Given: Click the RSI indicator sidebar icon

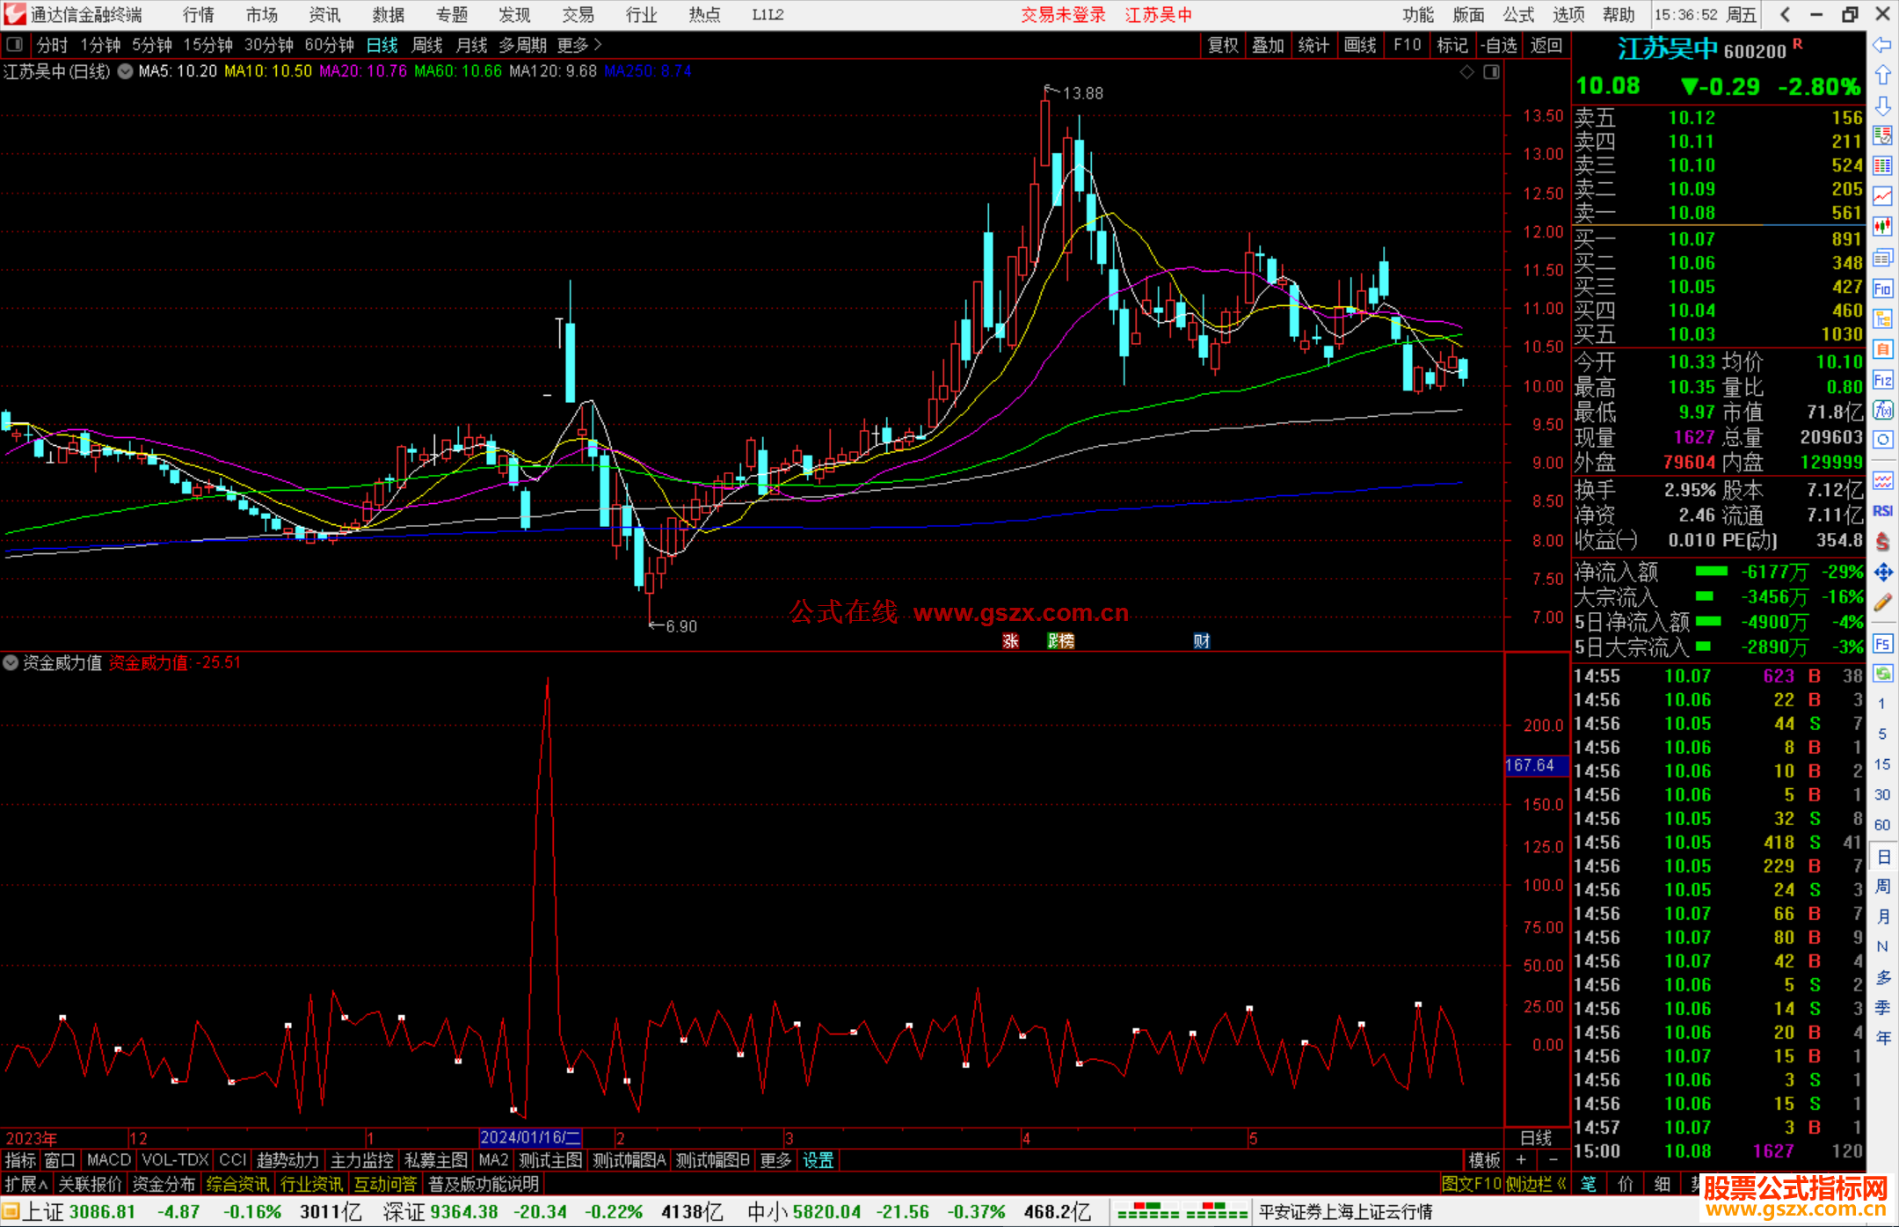Looking at the screenshot, I should 1881,511.
